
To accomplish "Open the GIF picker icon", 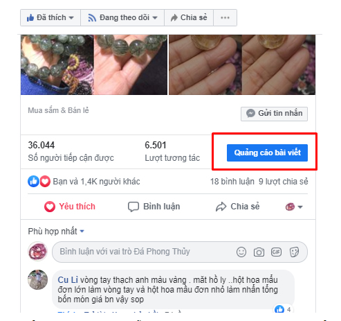I will (x=276, y=252).
